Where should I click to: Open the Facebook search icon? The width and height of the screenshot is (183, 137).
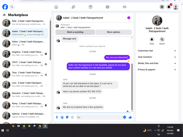(x=12, y=7)
